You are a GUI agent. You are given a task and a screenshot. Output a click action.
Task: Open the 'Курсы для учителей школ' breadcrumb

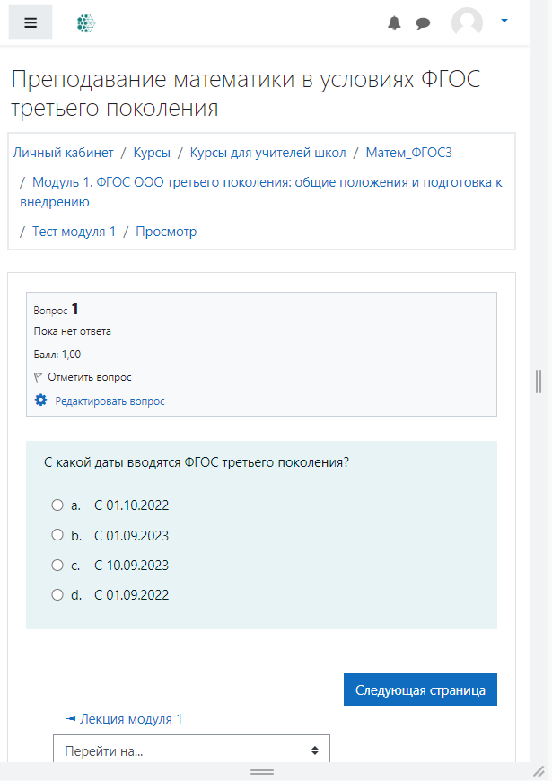(267, 153)
